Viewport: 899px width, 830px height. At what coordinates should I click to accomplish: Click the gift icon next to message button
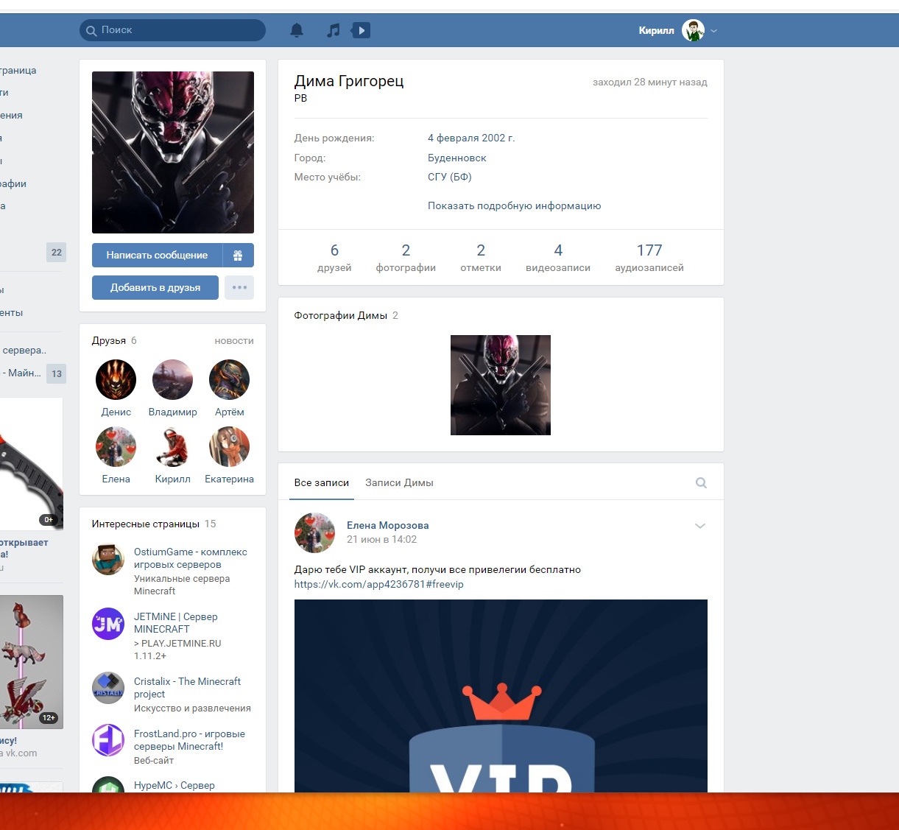(238, 255)
